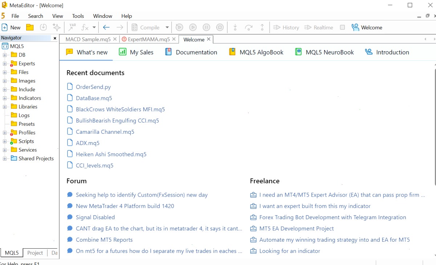Toggle the checkbox next to Realtime
The width and height of the screenshot is (436, 265).
(x=342, y=27)
